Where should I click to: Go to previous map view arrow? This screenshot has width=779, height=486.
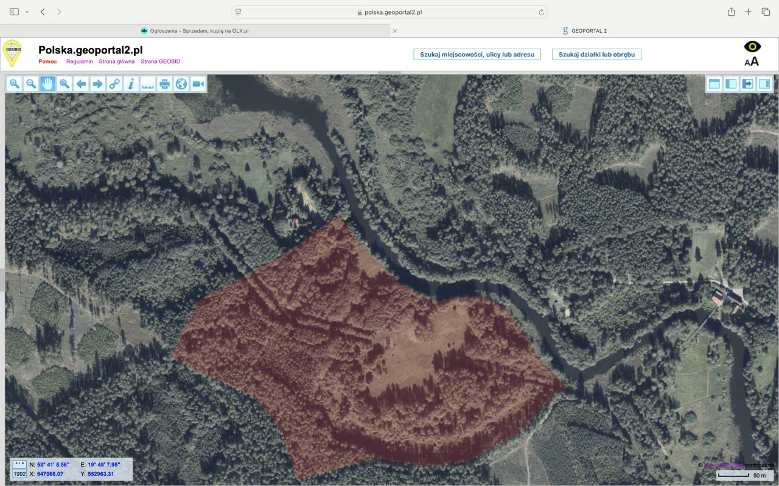[x=81, y=84]
